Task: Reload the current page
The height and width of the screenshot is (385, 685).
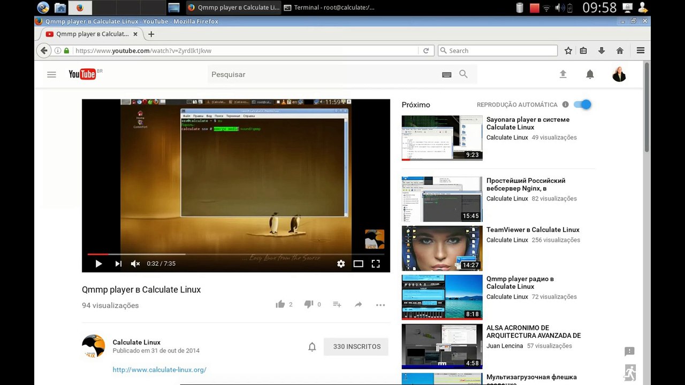Action: (x=426, y=51)
